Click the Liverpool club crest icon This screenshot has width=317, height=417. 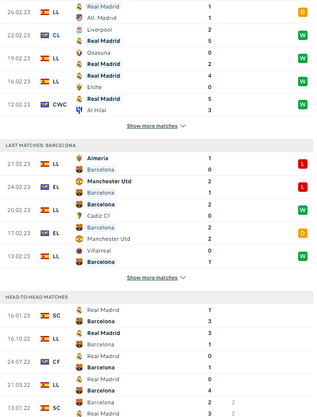[79, 30]
